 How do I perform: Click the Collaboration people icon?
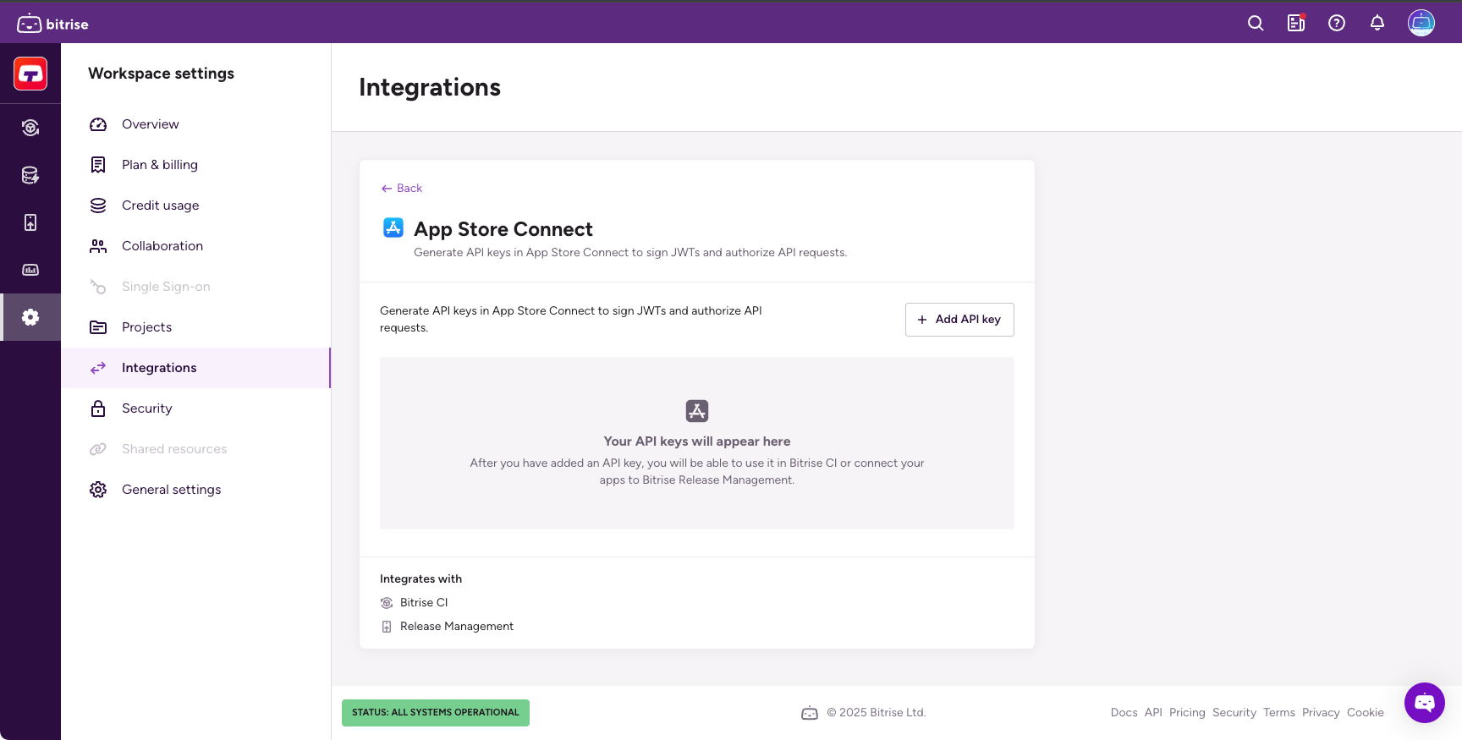[x=98, y=246]
